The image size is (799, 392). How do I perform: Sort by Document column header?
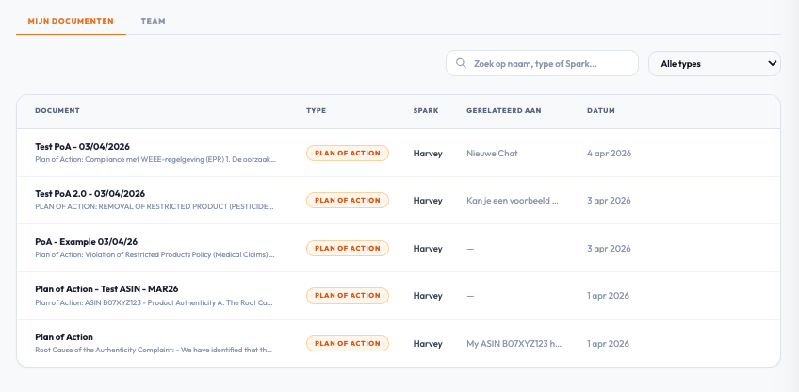[57, 111]
